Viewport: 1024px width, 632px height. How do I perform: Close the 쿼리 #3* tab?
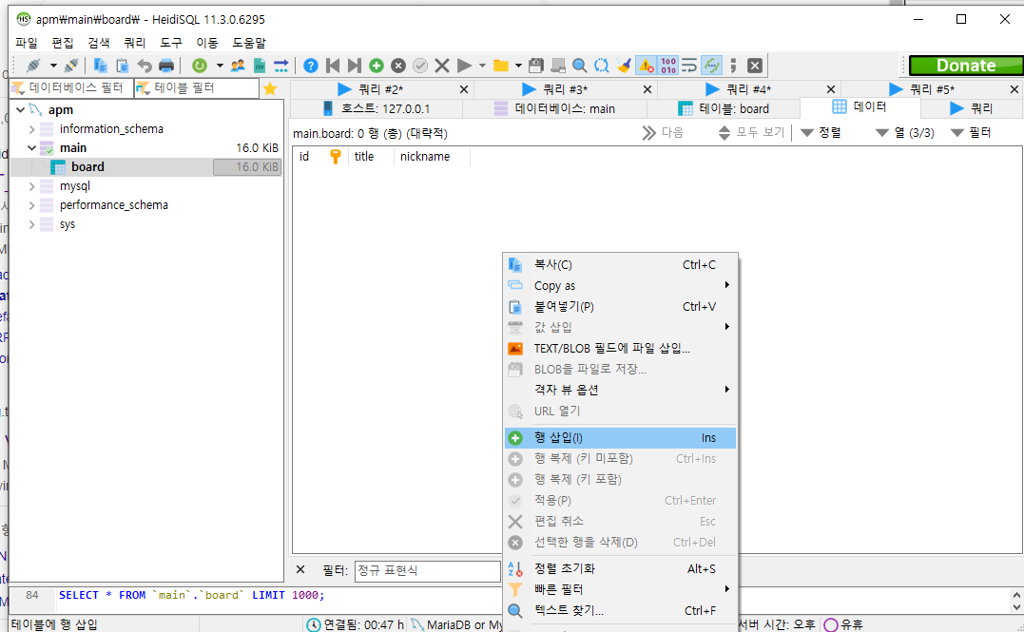click(647, 89)
